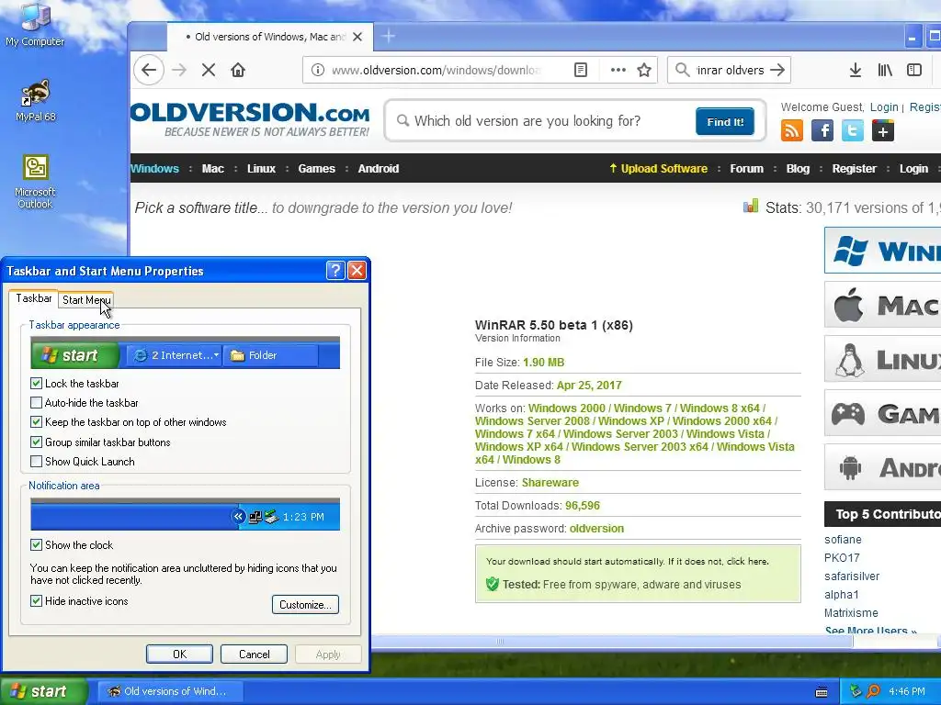Open the Games controller category tile
The image size is (941, 705).
[x=882, y=412]
